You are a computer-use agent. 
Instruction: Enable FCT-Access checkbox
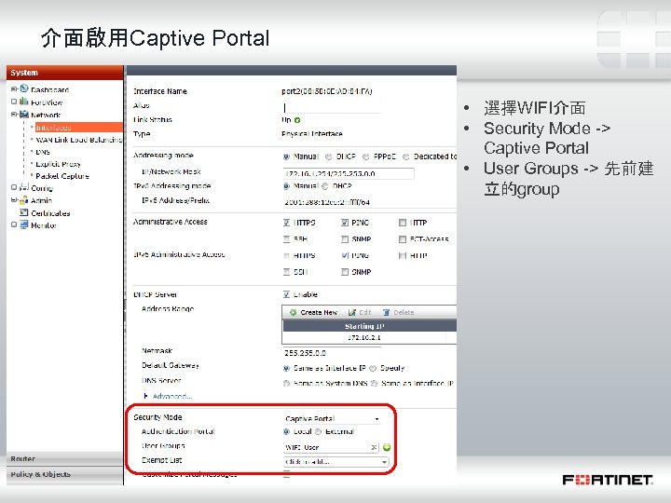pyautogui.click(x=403, y=239)
